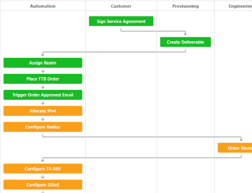Click the Assign Realm green box

[x=43, y=63]
